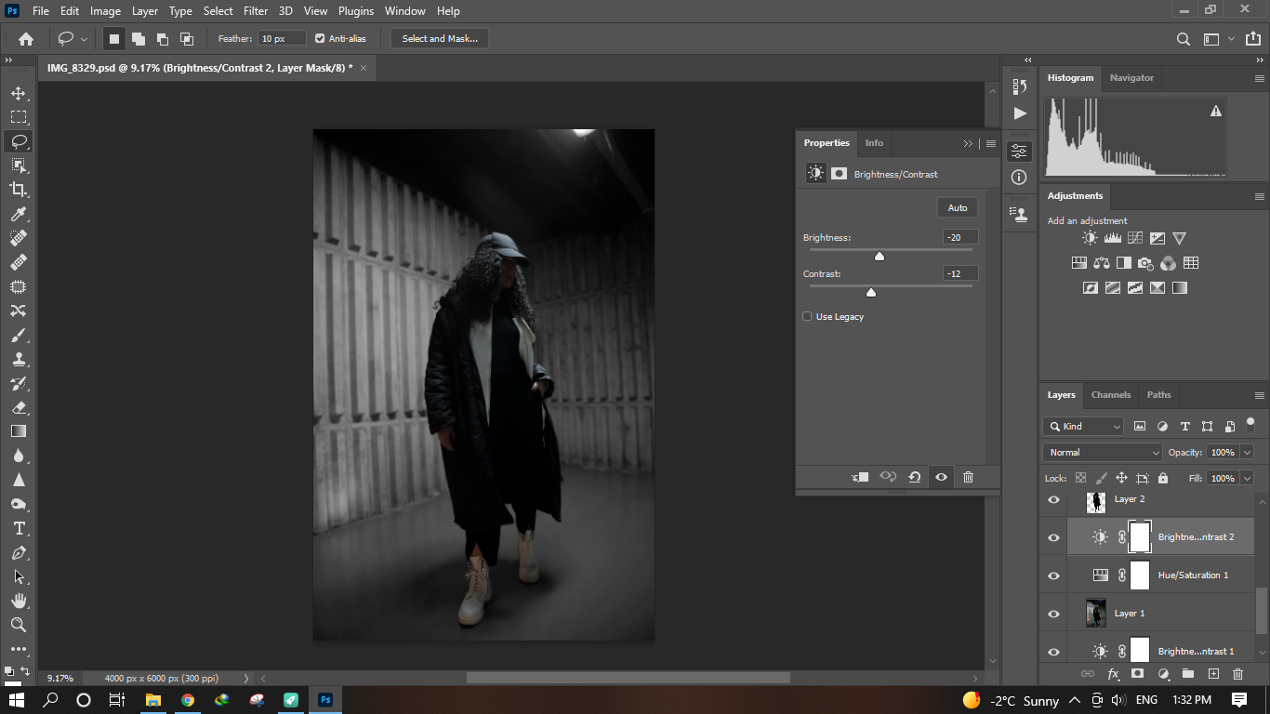Select the Move tool
Viewport: 1270px width, 714px height.
click(x=19, y=93)
